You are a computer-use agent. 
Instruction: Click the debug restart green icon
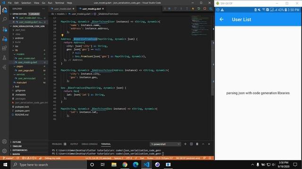click(199, 8)
